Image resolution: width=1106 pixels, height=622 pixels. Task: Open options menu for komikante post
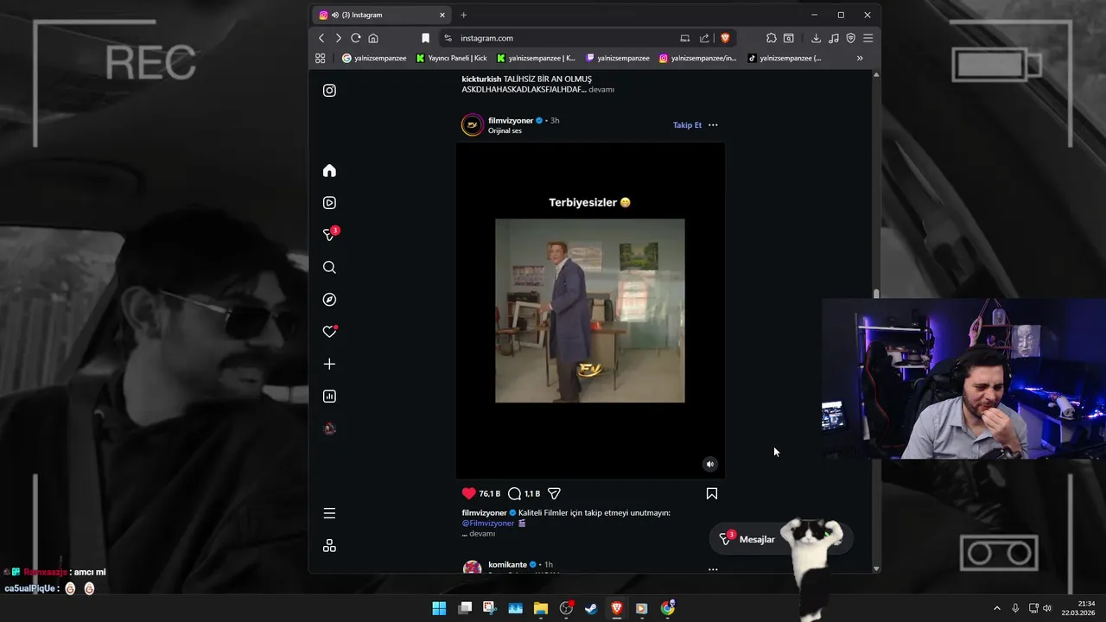tap(713, 569)
